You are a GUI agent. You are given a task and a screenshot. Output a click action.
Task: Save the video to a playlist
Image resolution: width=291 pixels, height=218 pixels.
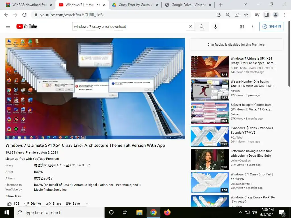(73, 204)
